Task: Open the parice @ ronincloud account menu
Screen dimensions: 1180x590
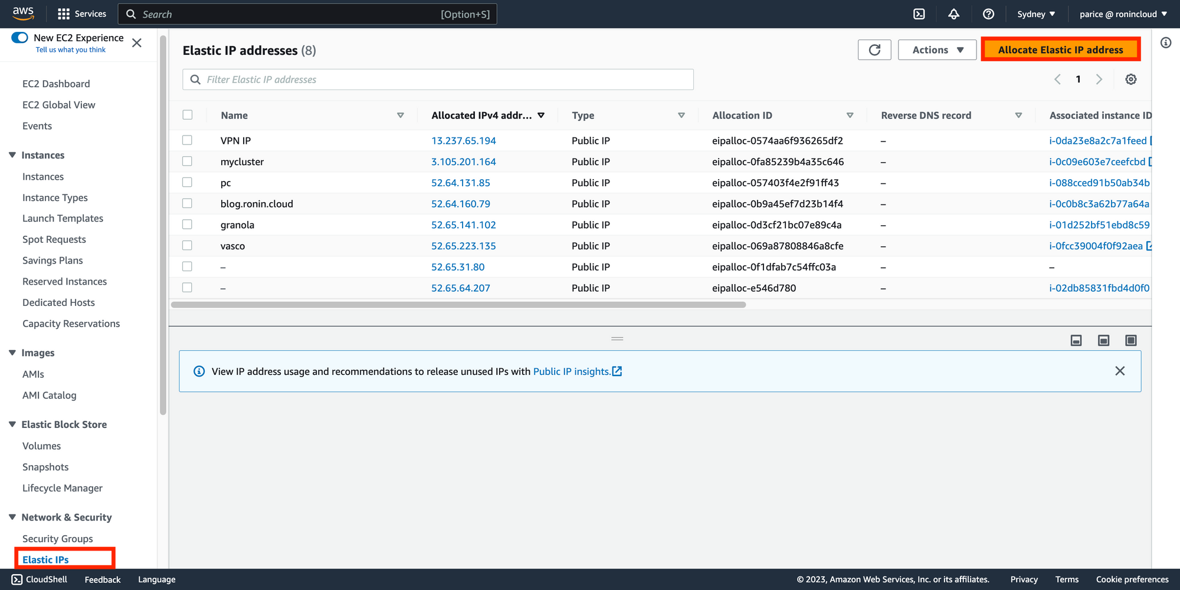Action: 1123,14
